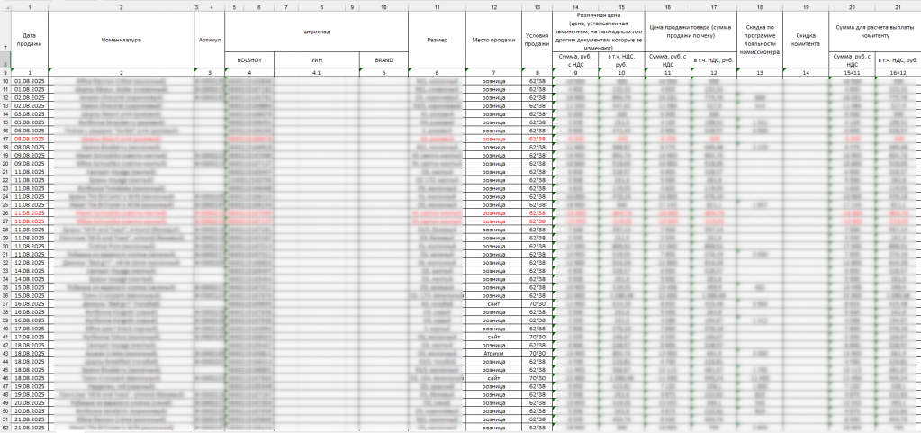Select row header 17 of the red row

click(5, 139)
